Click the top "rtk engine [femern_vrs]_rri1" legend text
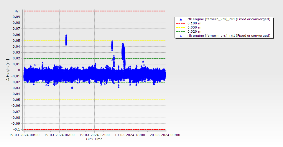The image size is (283, 147). [229, 19]
